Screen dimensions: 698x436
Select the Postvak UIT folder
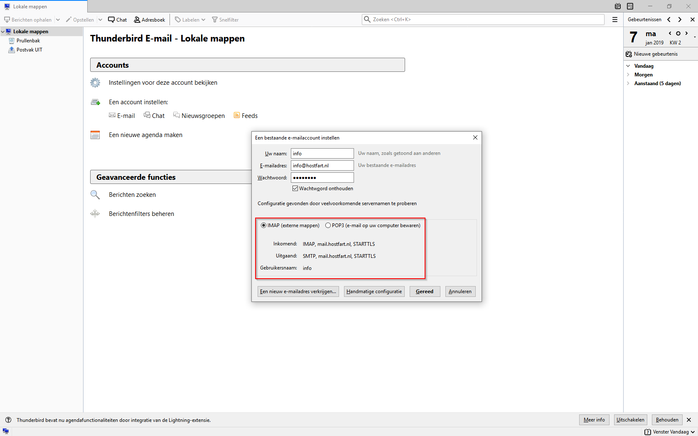[x=29, y=50]
